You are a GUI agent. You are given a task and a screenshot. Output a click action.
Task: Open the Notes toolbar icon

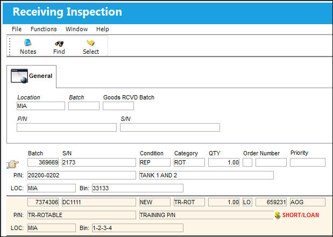(27, 42)
